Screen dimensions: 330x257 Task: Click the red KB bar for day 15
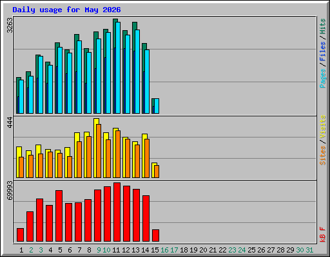pyautogui.click(x=155, y=236)
